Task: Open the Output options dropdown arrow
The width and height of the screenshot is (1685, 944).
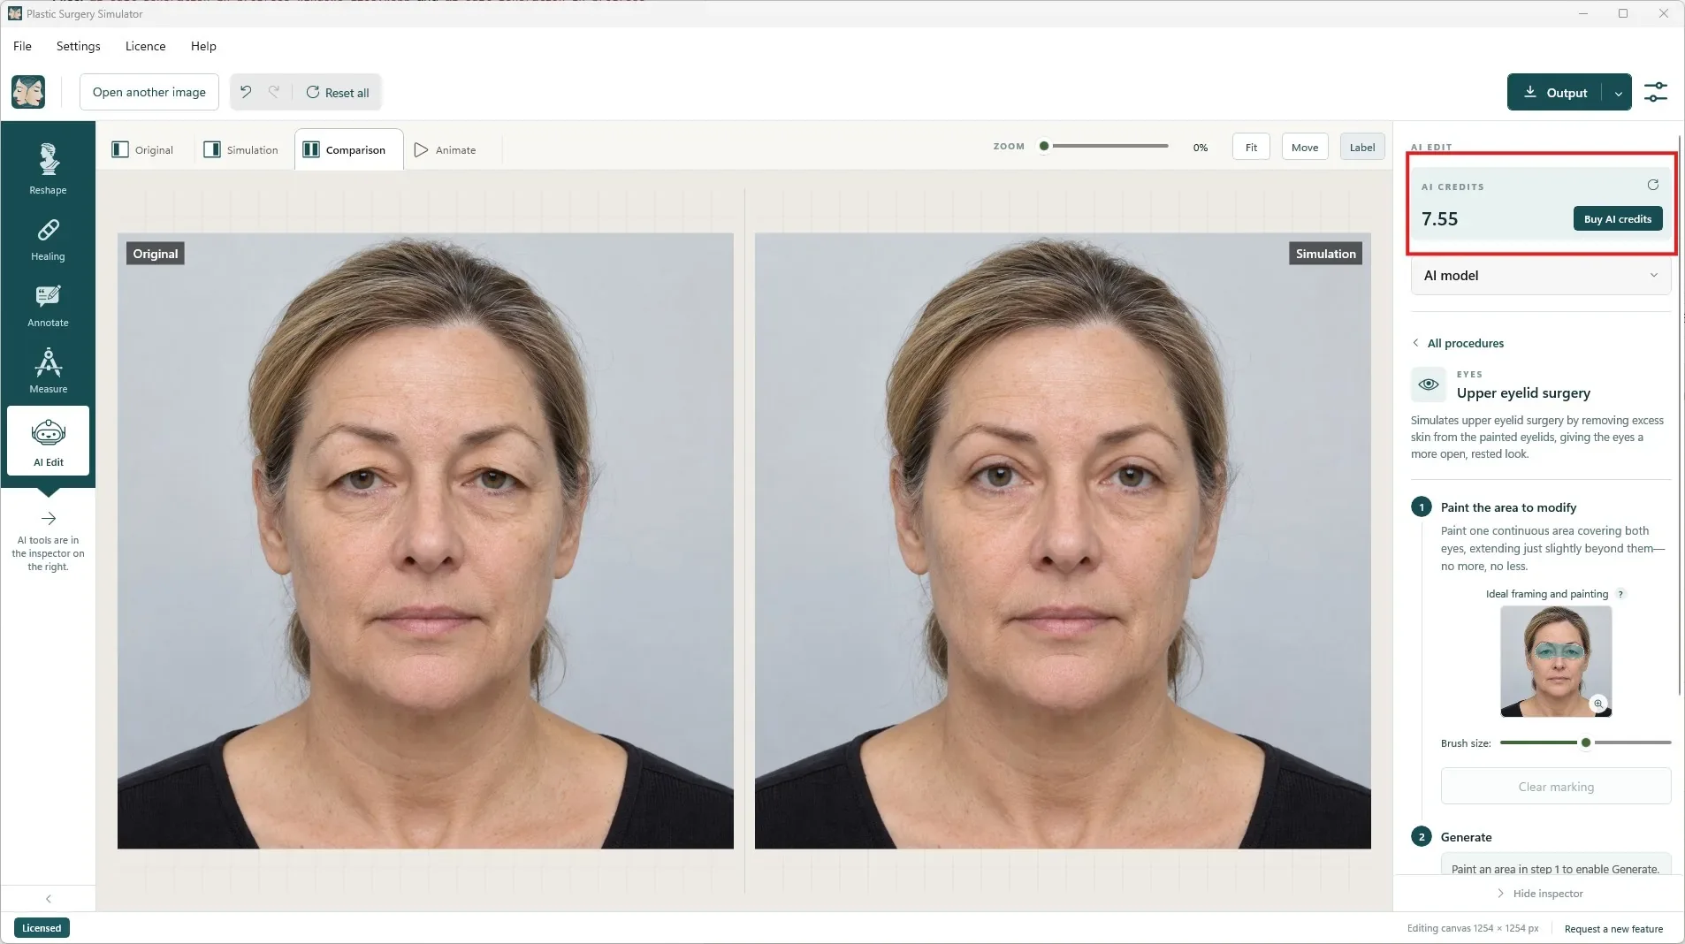Action: (x=1618, y=93)
